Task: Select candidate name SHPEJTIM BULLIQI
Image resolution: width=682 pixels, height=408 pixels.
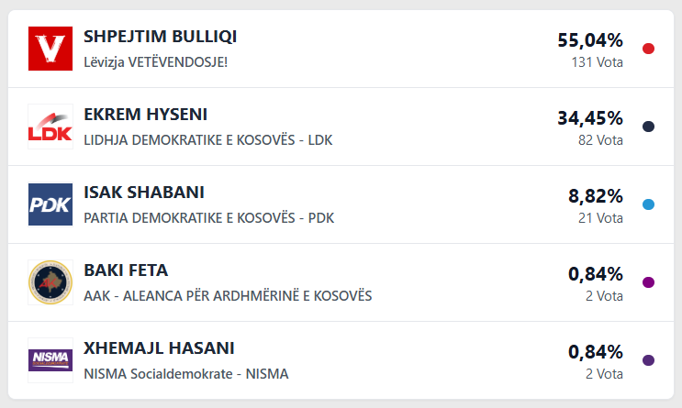Action: click(160, 37)
